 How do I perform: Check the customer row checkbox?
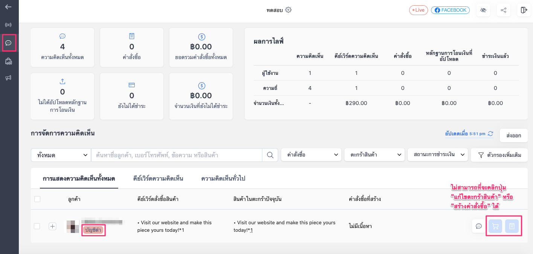[37, 226]
